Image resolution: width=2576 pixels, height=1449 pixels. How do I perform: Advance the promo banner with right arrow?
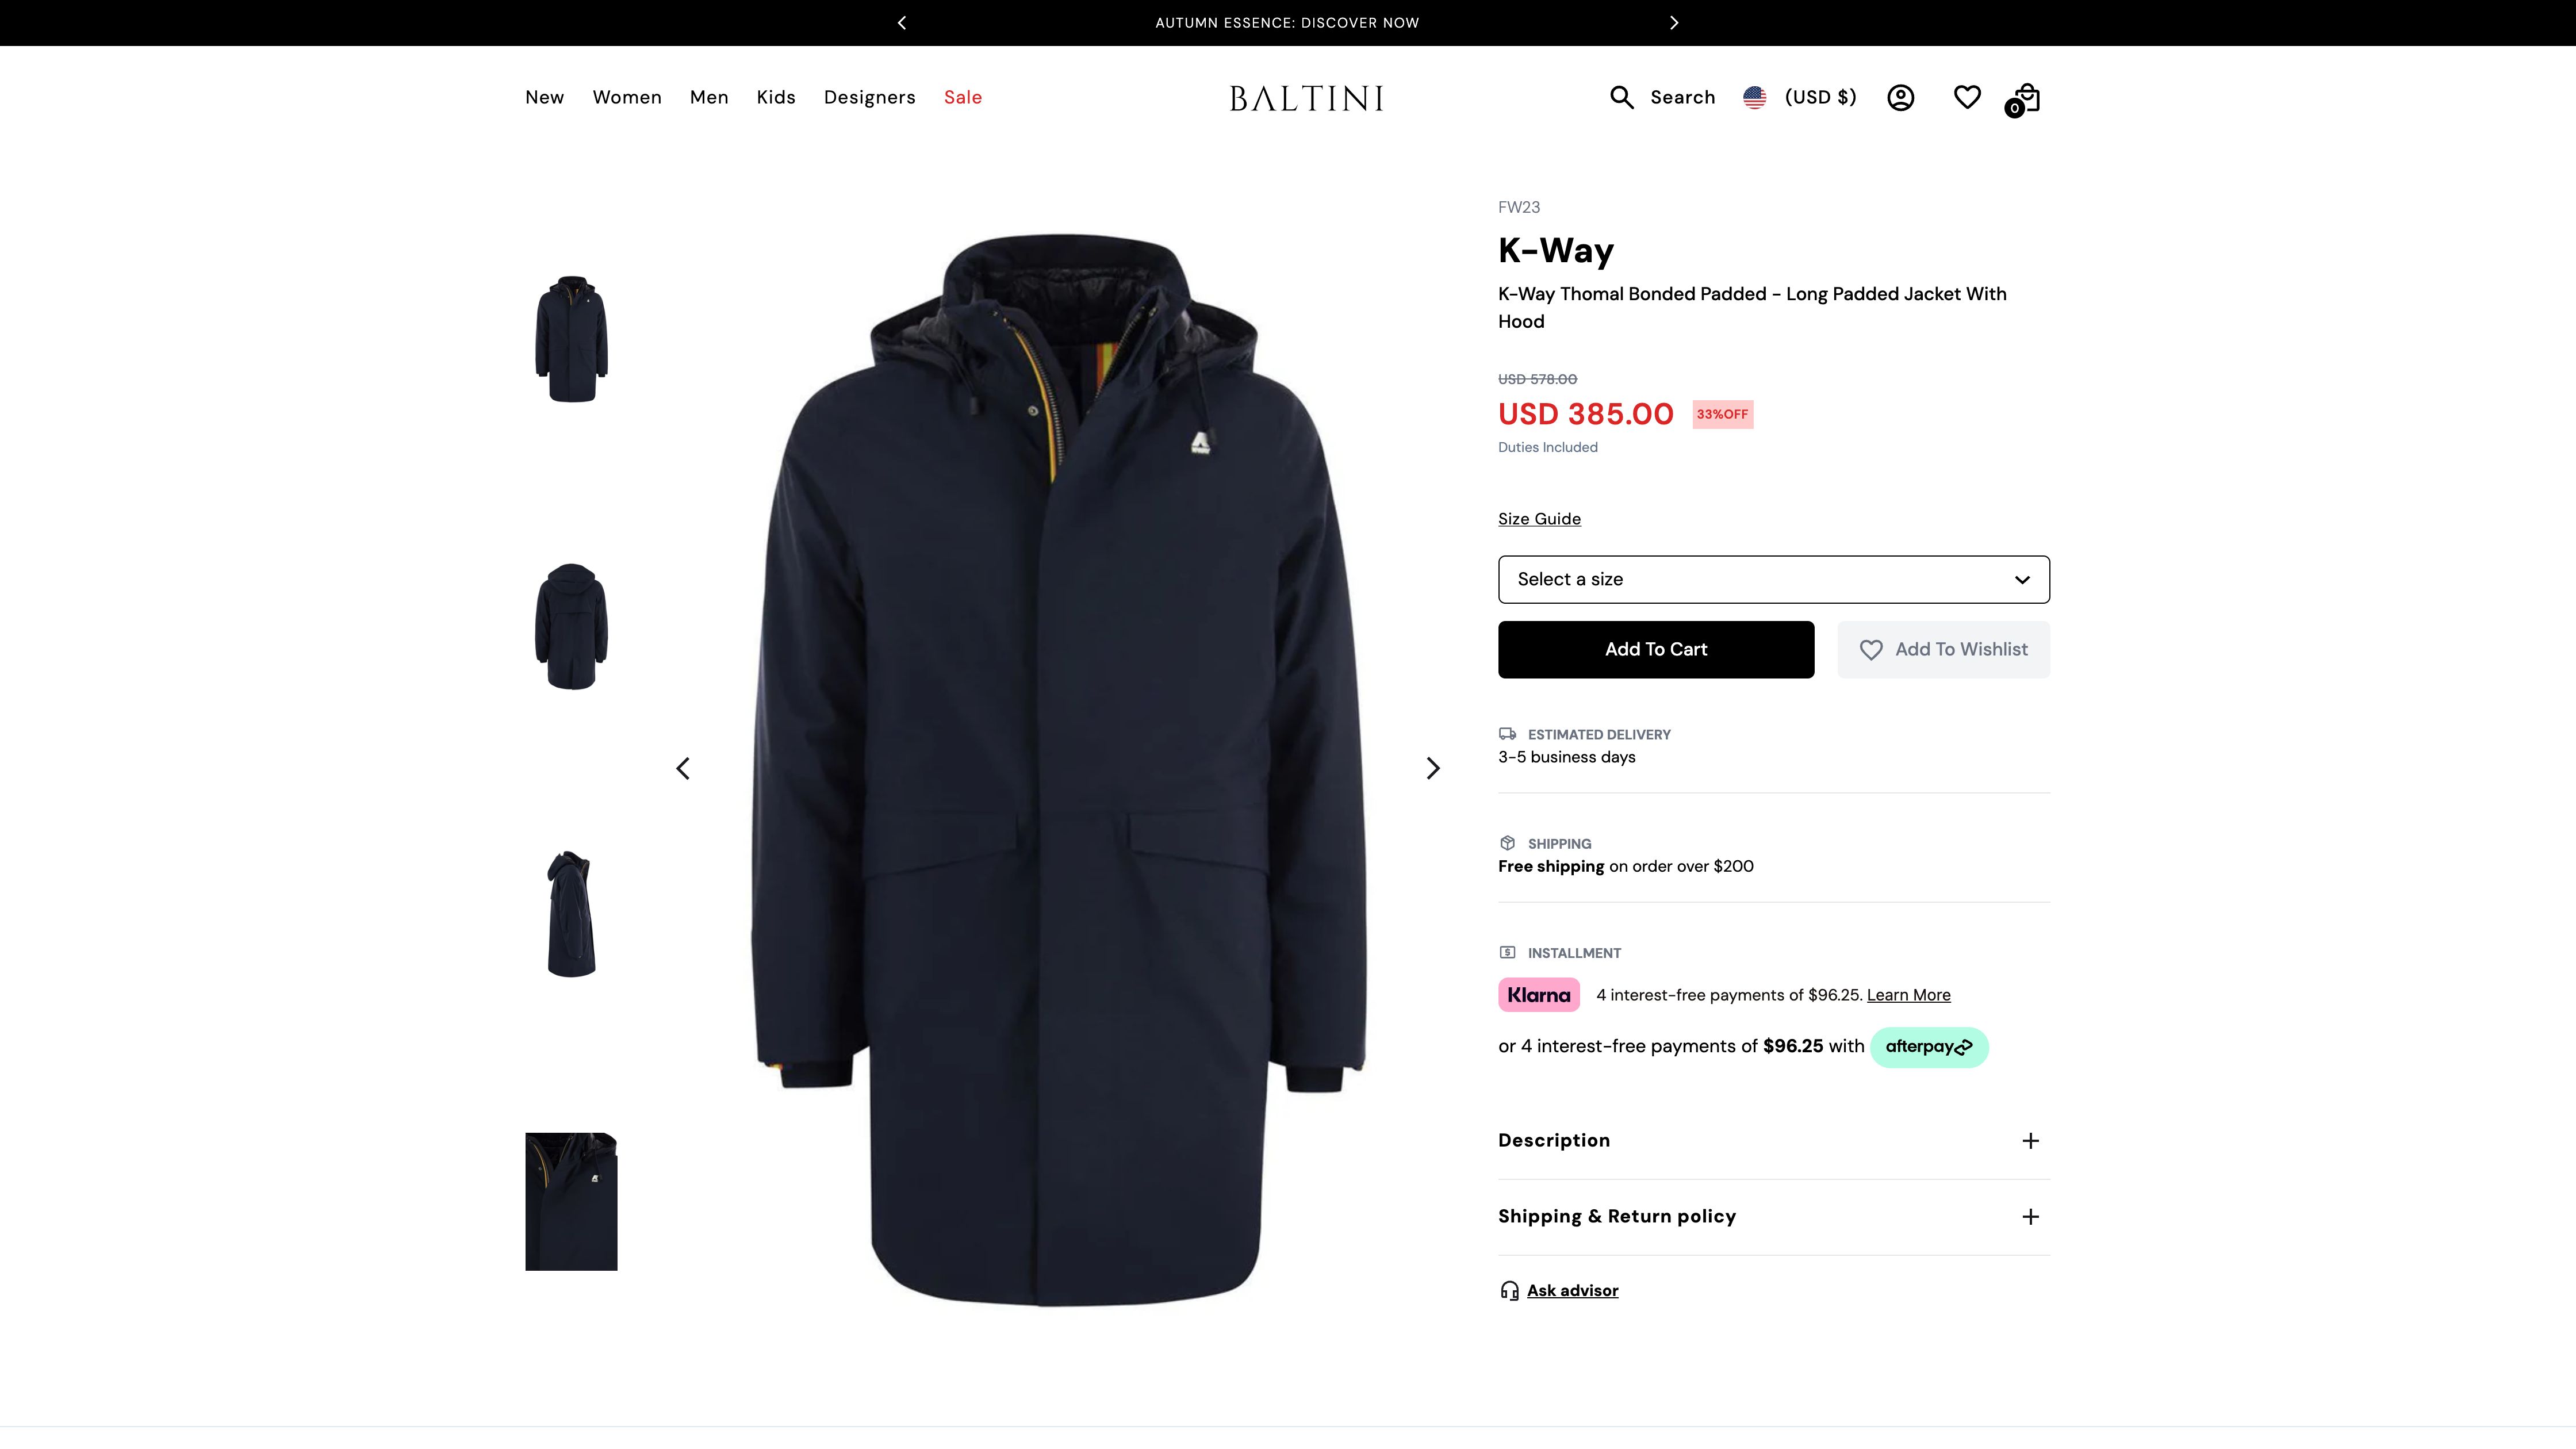pyautogui.click(x=1674, y=22)
